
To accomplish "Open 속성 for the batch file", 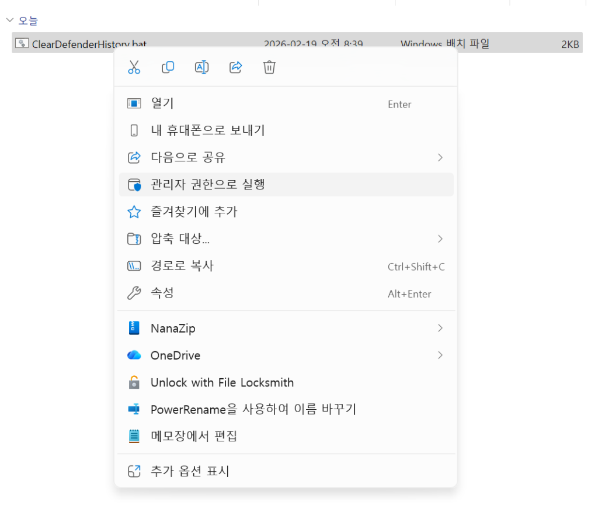I will (x=162, y=293).
